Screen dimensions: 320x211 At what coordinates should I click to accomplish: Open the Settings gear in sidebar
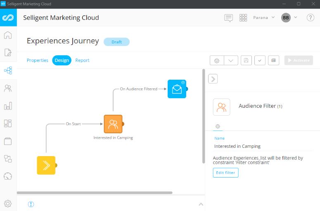pyautogui.click(x=8, y=204)
